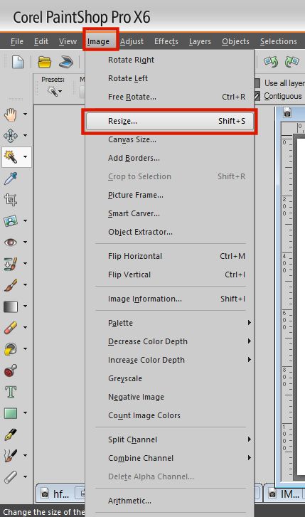This screenshot has width=305, height=517.
Task: Choose Smart Carver... menu entry
Action: tap(170, 213)
